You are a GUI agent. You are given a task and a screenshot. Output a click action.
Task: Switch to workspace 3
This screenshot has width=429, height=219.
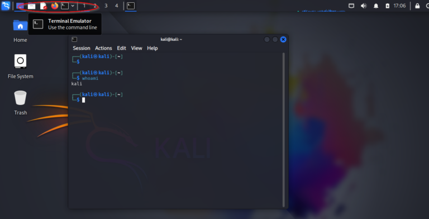tap(106, 6)
